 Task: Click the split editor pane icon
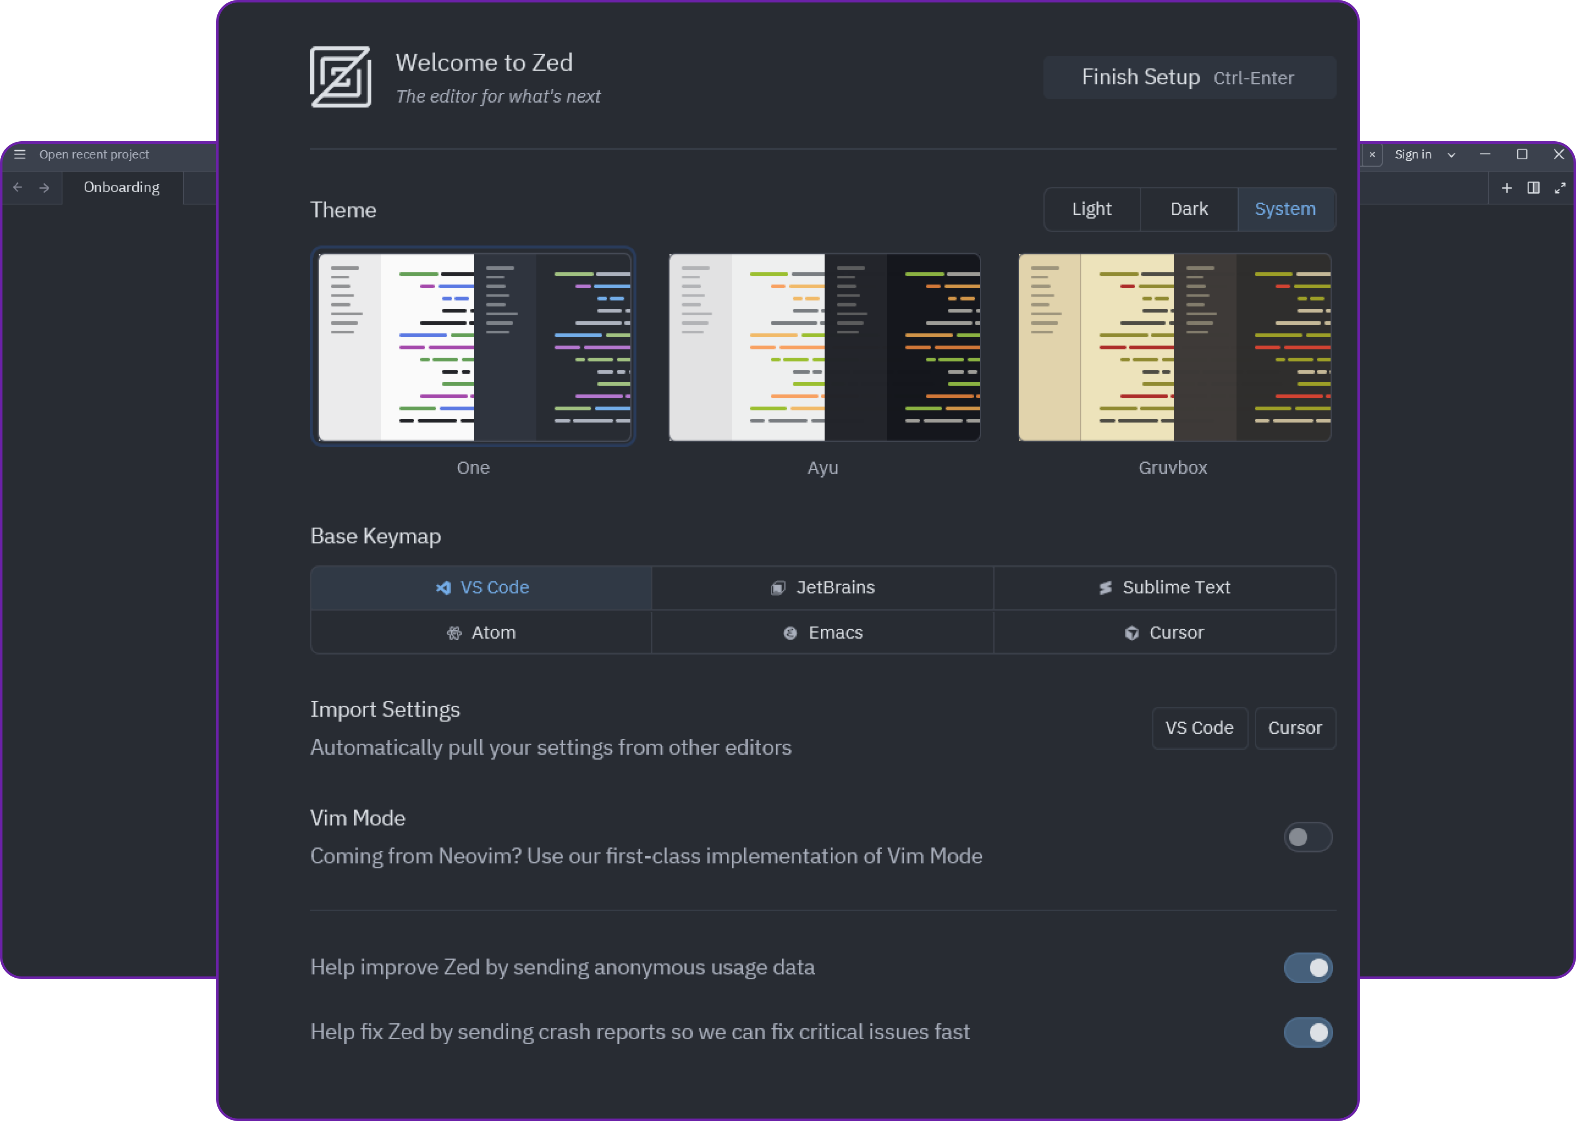coord(1533,188)
